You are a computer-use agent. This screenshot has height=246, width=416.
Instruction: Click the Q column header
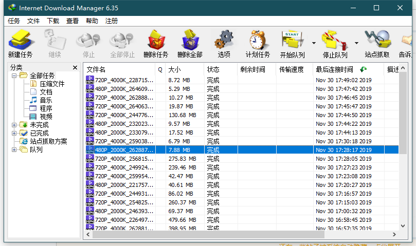[x=160, y=69]
